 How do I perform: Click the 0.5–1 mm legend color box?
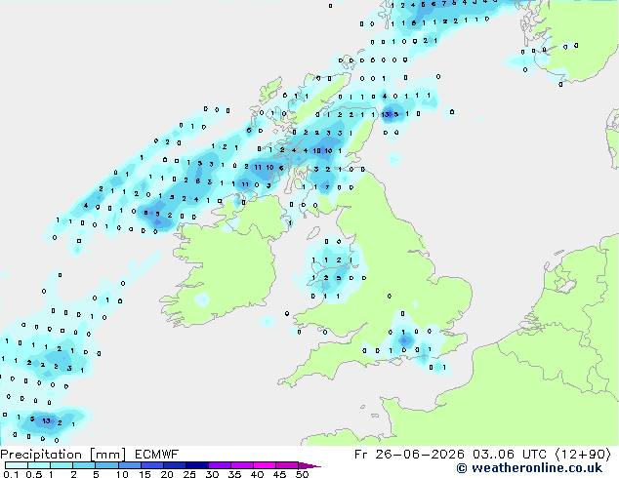pos(39,465)
